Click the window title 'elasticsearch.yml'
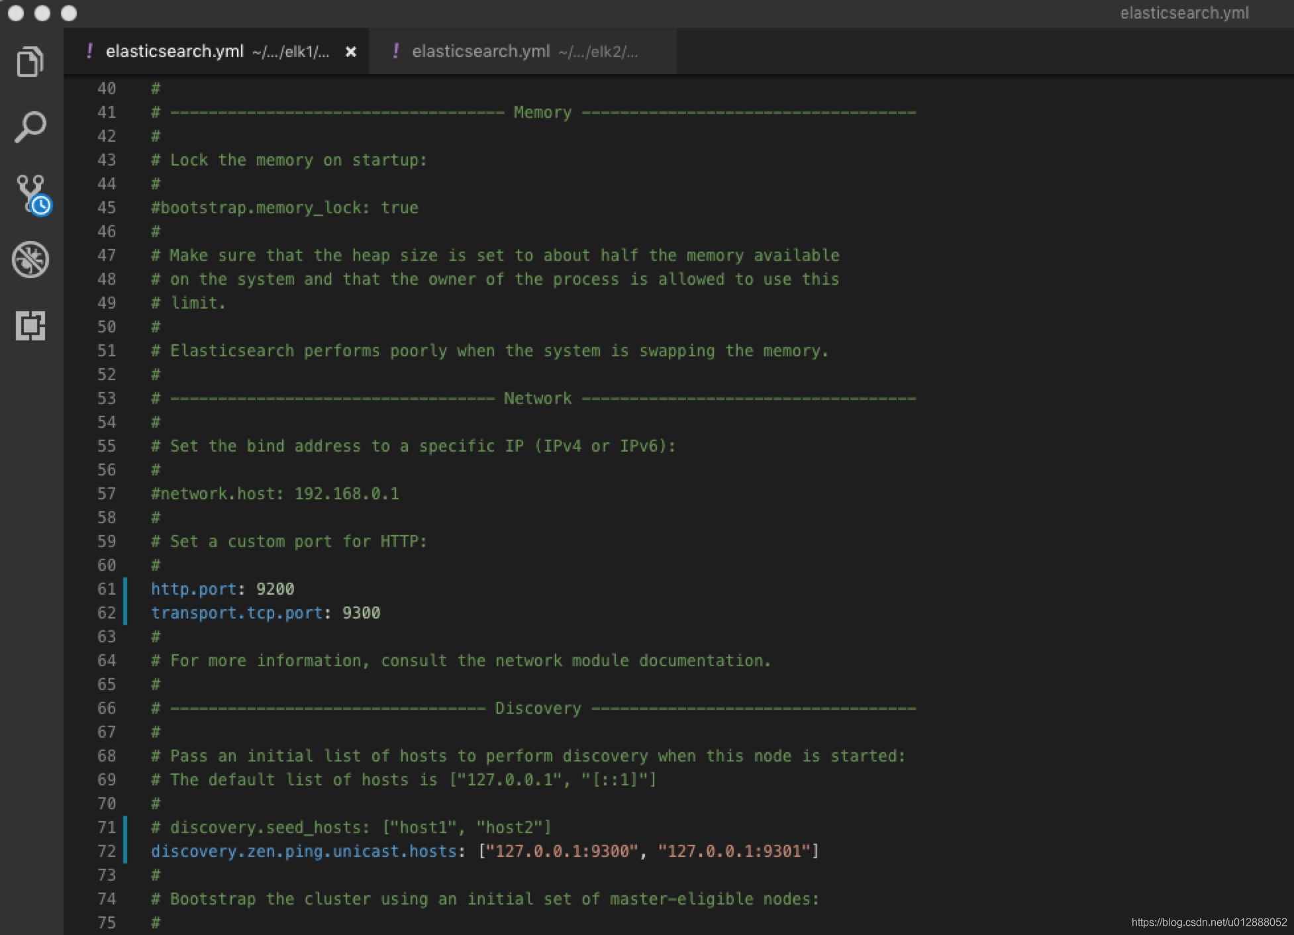 pos(1184,13)
